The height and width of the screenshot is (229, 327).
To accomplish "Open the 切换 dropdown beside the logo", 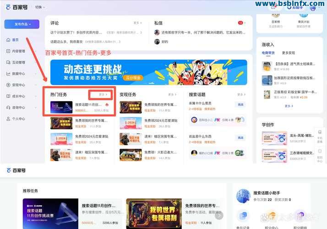I will coord(40,7).
